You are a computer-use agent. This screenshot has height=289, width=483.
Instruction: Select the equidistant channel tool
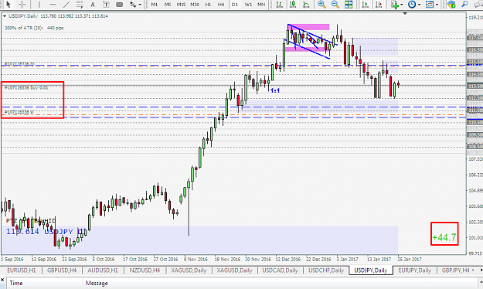coord(80,4)
